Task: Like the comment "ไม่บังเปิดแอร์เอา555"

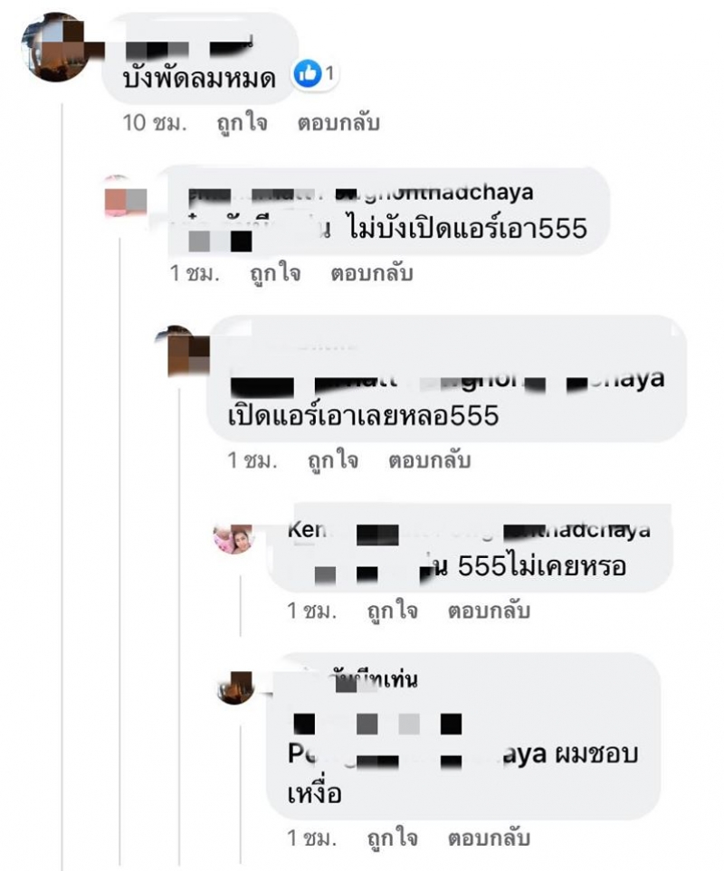Action: (275, 273)
